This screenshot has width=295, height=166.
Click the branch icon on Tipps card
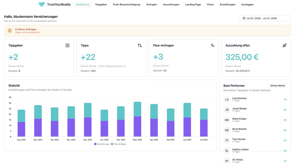(x=139, y=45)
